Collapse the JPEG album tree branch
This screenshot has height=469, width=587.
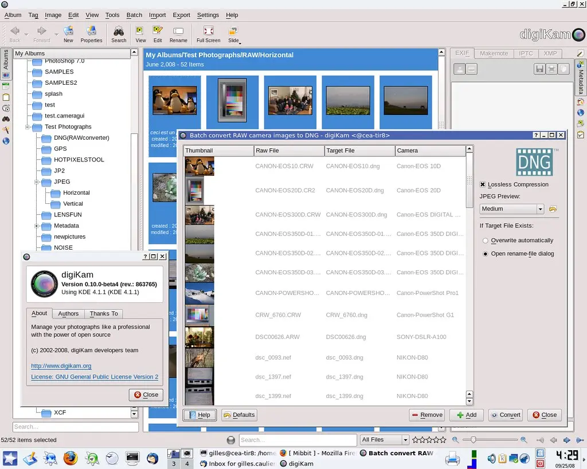[36, 182]
